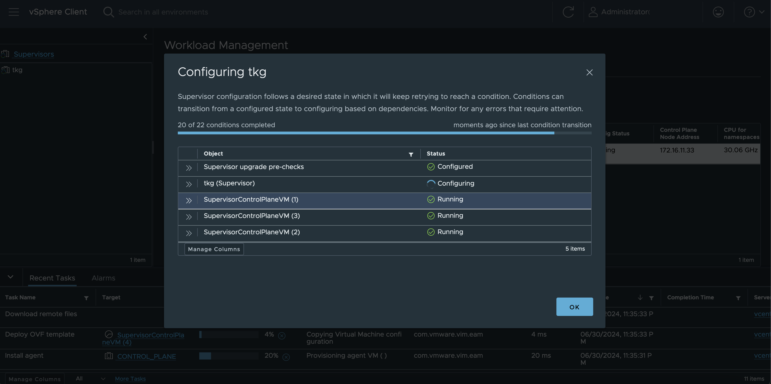The image size is (771, 384).
Task: Open the Supervisors link in sidebar
Action: (34, 54)
